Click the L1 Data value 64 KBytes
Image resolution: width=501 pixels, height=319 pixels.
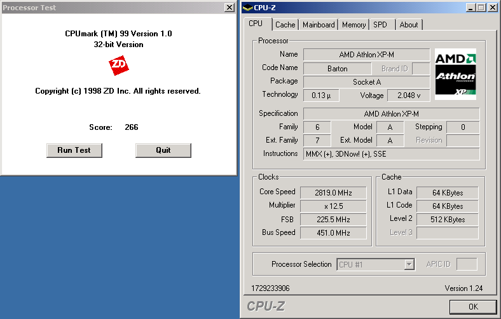point(448,193)
